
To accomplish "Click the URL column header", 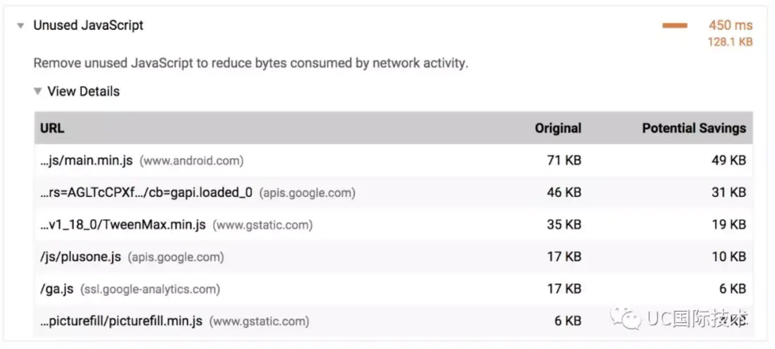I will click(52, 128).
